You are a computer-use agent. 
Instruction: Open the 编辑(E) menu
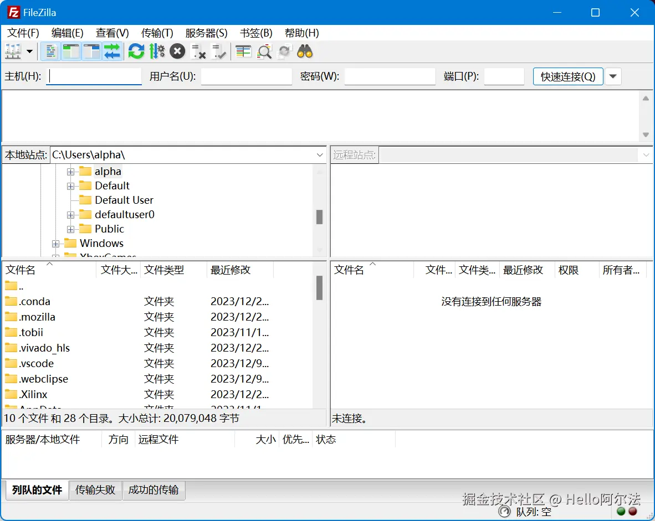tap(67, 33)
